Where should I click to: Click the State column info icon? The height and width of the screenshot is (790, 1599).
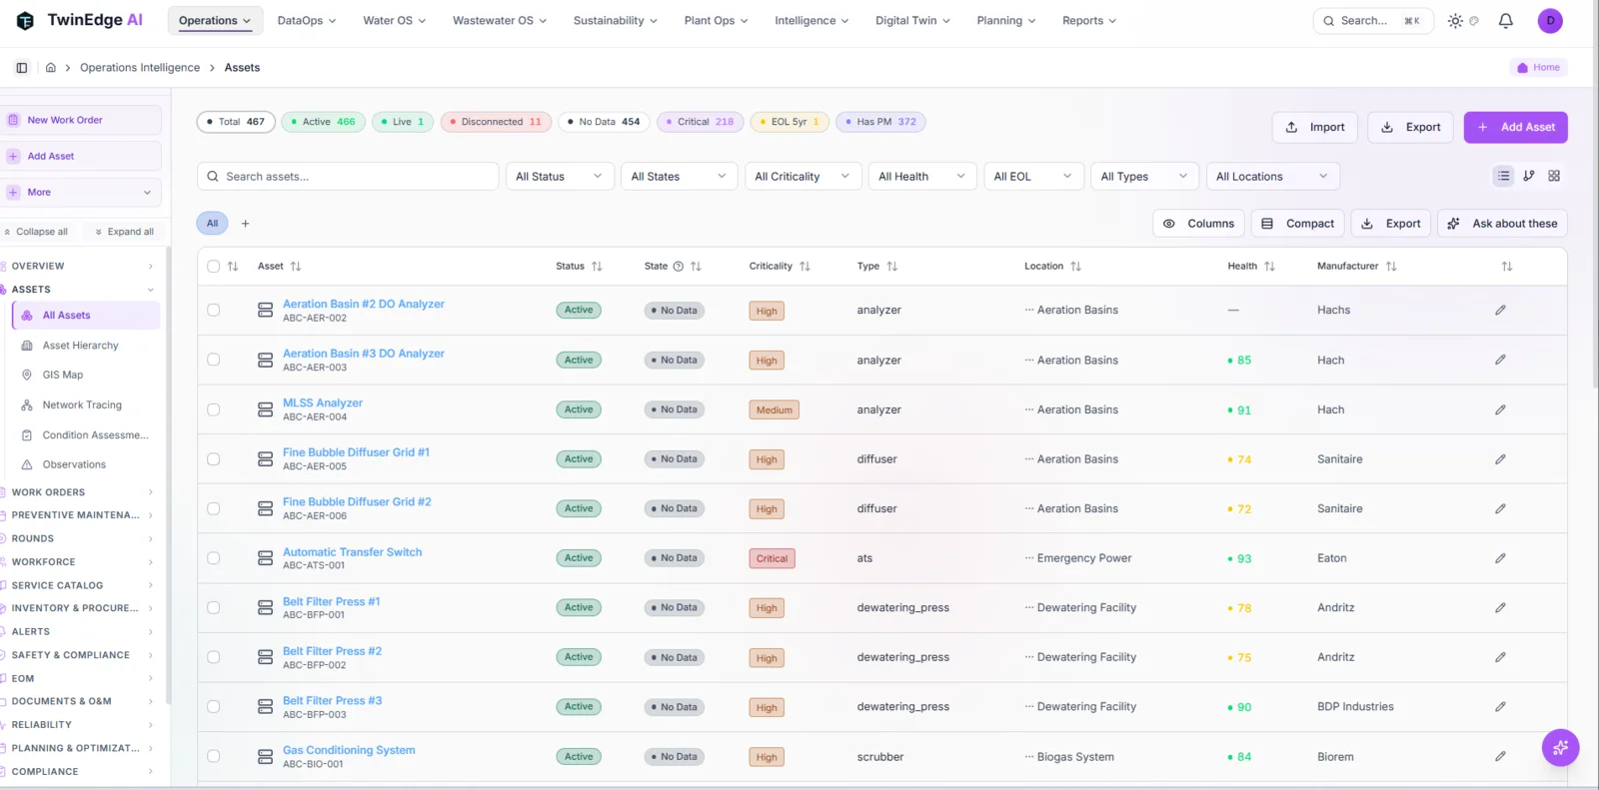(x=679, y=267)
